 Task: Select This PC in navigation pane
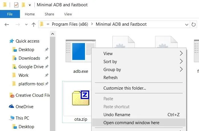click(22, 118)
